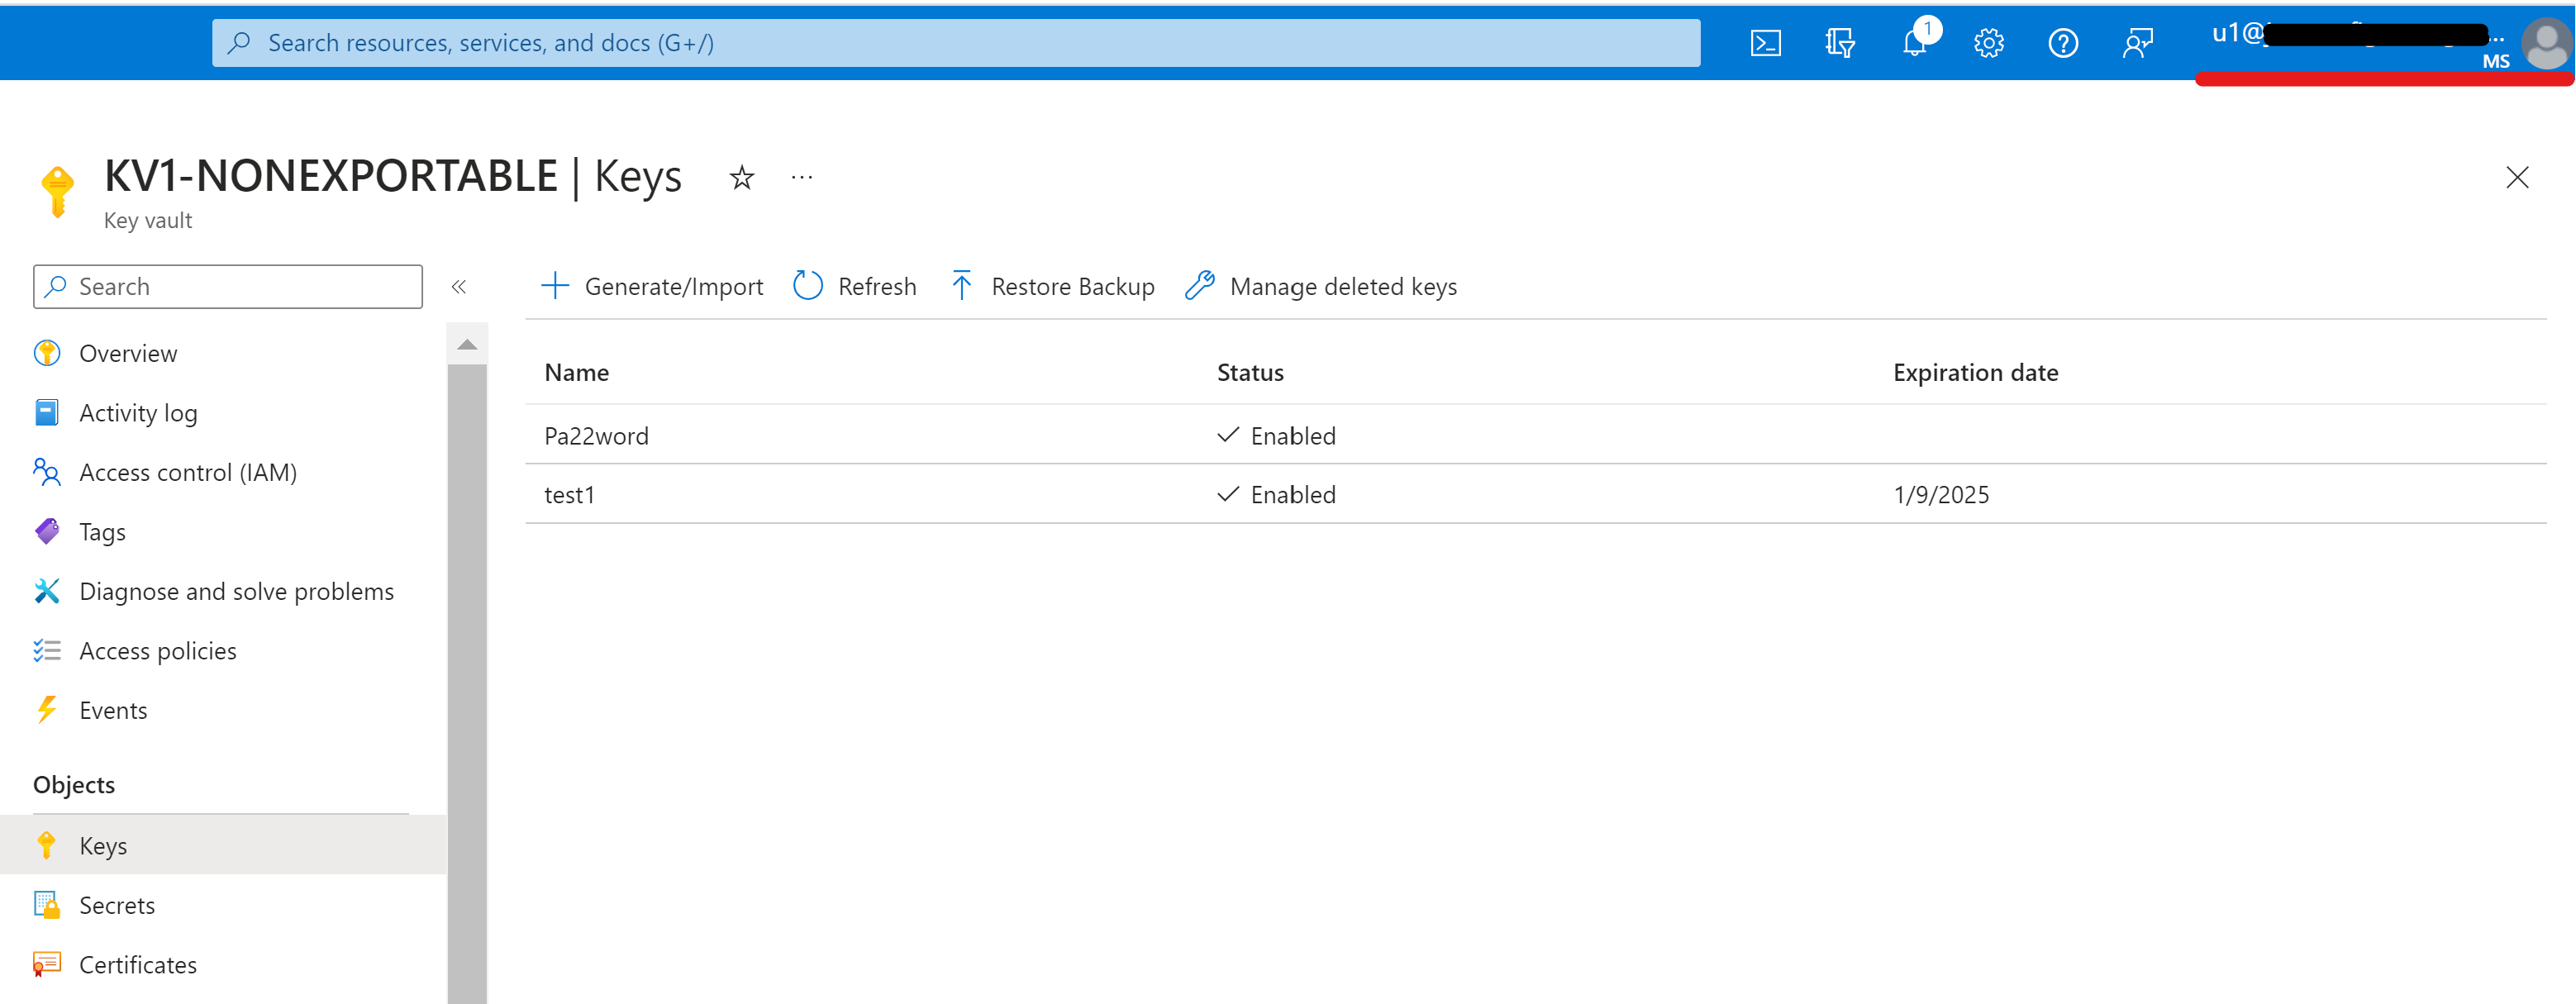
Task: Open more options ellipsis beside title
Action: 801,178
